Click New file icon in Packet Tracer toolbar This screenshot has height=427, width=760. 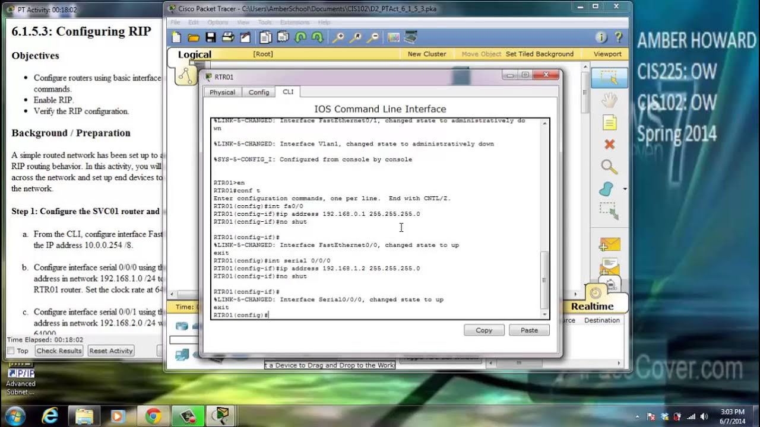pyautogui.click(x=176, y=37)
